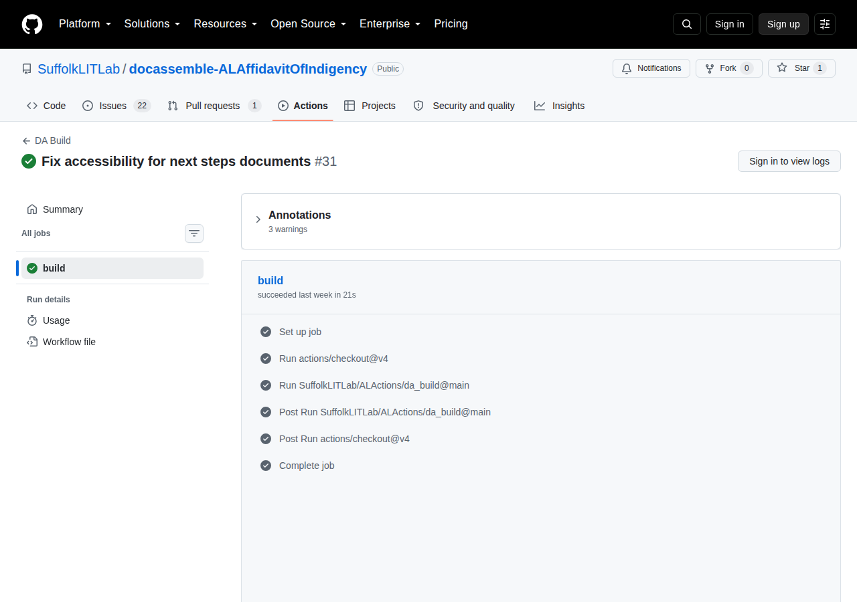
Task: Click check icon beside Run SuffolkLITLab/ALActions/da_build@main
Action: coord(266,385)
